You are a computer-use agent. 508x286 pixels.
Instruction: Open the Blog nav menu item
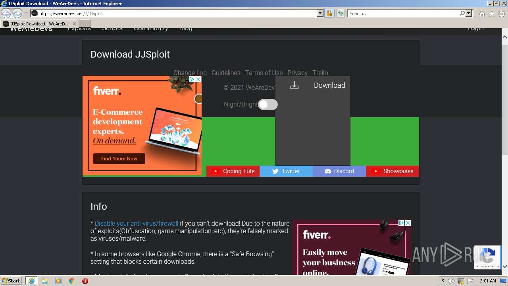coord(186,29)
